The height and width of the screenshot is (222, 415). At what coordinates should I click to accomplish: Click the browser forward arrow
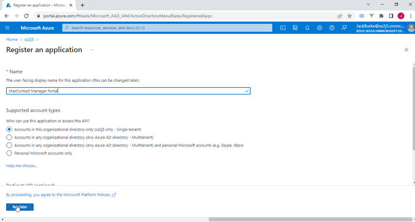click(17, 16)
